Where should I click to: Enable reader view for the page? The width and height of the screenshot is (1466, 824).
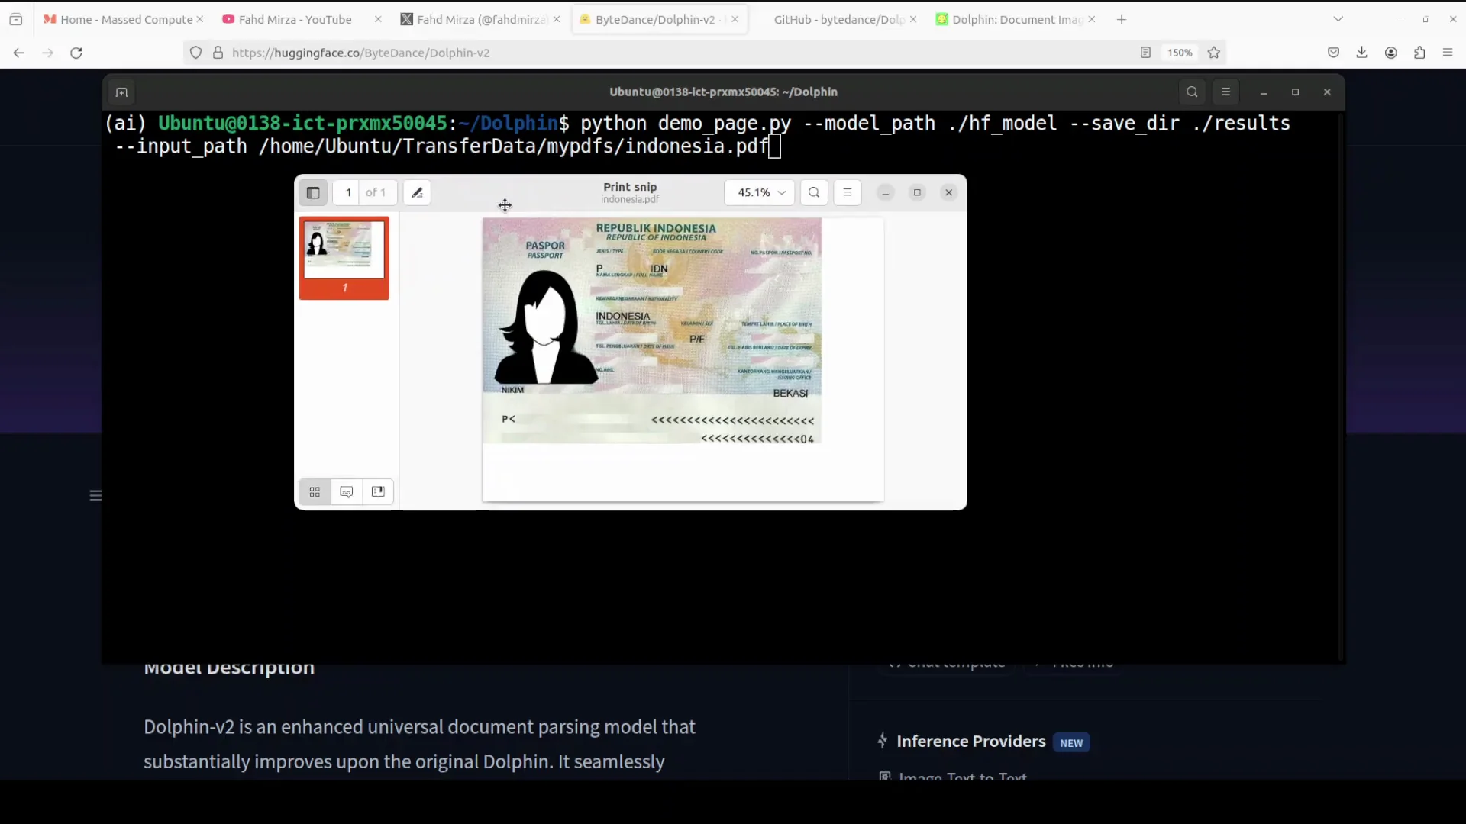pyautogui.click(x=1146, y=53)
